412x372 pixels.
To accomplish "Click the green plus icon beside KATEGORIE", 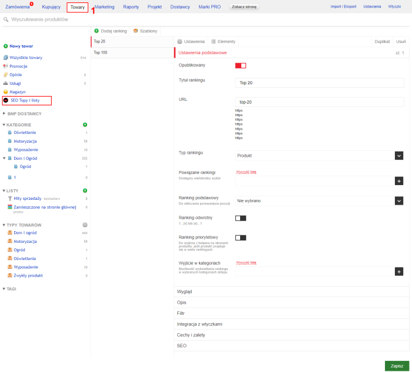I will (85, 125).
